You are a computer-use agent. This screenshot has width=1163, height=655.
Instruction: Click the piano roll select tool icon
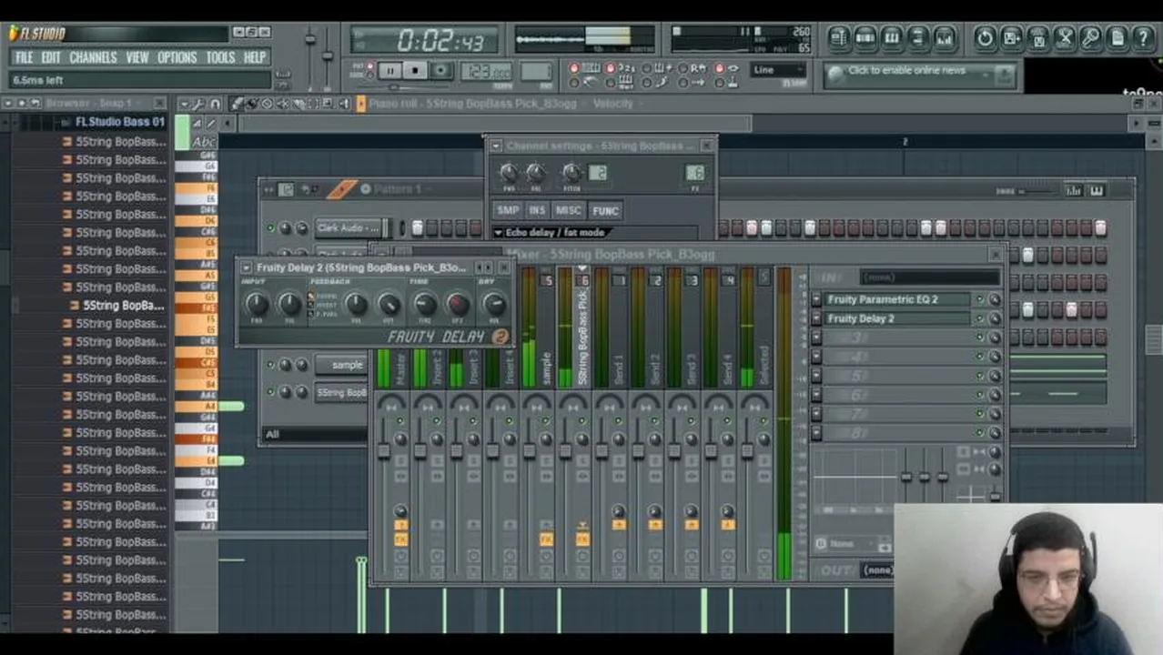[x=312, y=104]
